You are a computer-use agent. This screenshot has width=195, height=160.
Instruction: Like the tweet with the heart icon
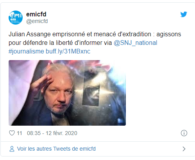[x=12, y=133]
